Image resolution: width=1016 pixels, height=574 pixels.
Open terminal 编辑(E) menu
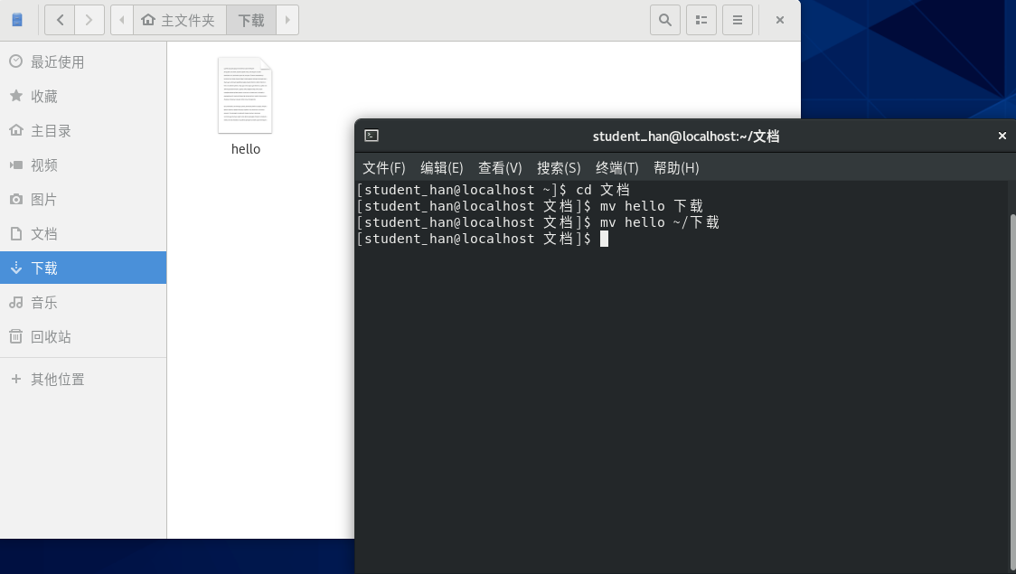click(x=441, y=168)
